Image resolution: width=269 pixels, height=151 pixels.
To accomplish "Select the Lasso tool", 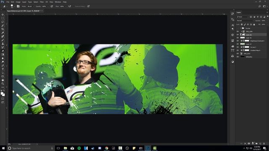I will [x=3, y=22].
